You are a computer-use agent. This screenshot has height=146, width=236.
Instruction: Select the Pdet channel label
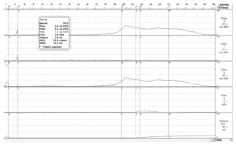coord(224,70)
